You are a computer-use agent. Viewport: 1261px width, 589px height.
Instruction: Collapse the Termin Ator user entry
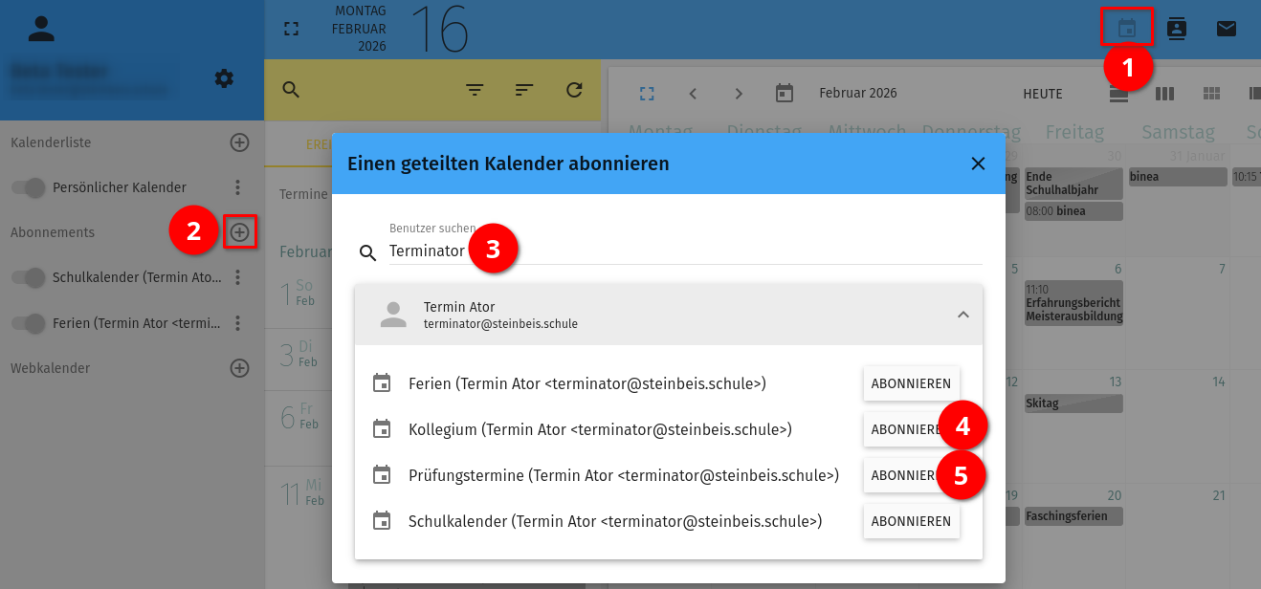(x=963, y=315)
